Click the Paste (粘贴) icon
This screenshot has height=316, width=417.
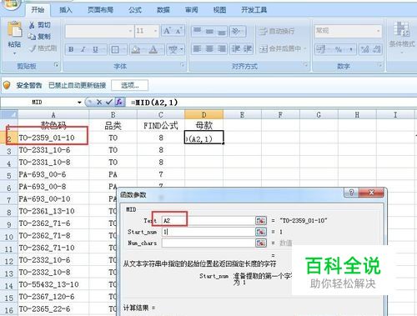(x=14, y=30)
